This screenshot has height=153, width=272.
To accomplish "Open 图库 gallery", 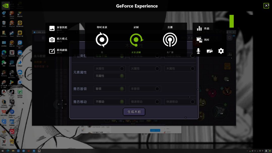I will [203, 40].
